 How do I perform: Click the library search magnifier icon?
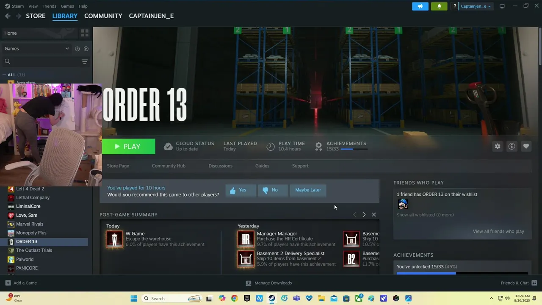tap(7, 62)
